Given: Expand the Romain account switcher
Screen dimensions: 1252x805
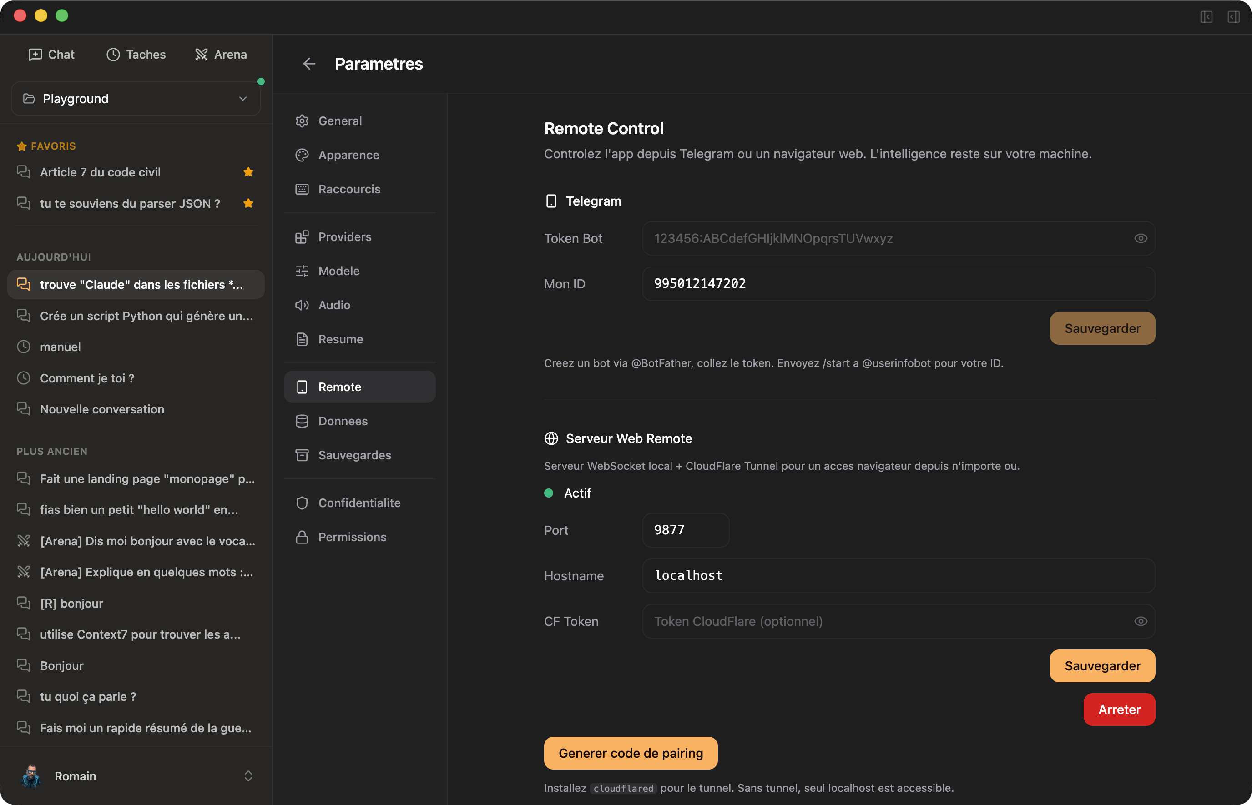Looking at the screenshot, I should pyautogui.click(x=249, y=776).
